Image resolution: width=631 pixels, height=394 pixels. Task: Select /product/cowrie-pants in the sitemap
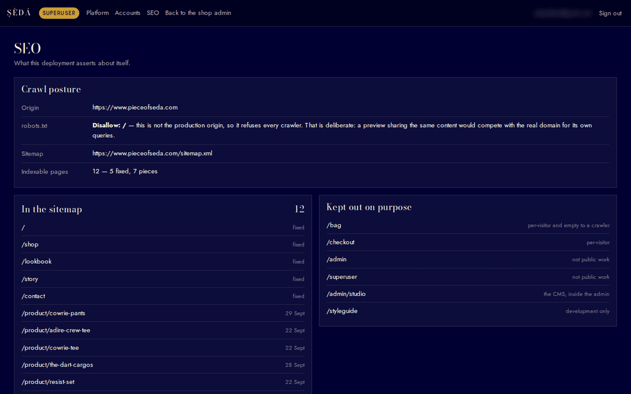163,313
